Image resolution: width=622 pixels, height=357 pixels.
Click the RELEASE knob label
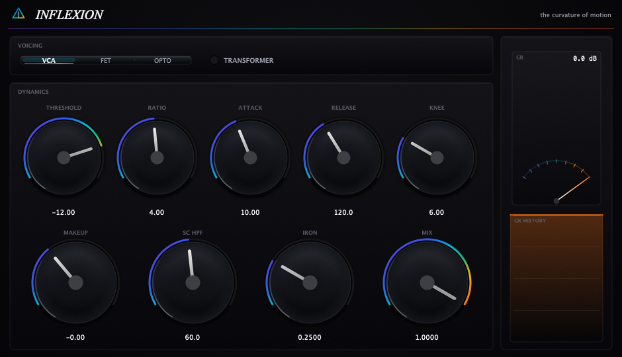click(x=343, y=108)
